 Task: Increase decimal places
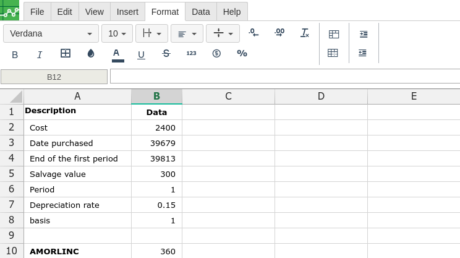click(279, 33)
